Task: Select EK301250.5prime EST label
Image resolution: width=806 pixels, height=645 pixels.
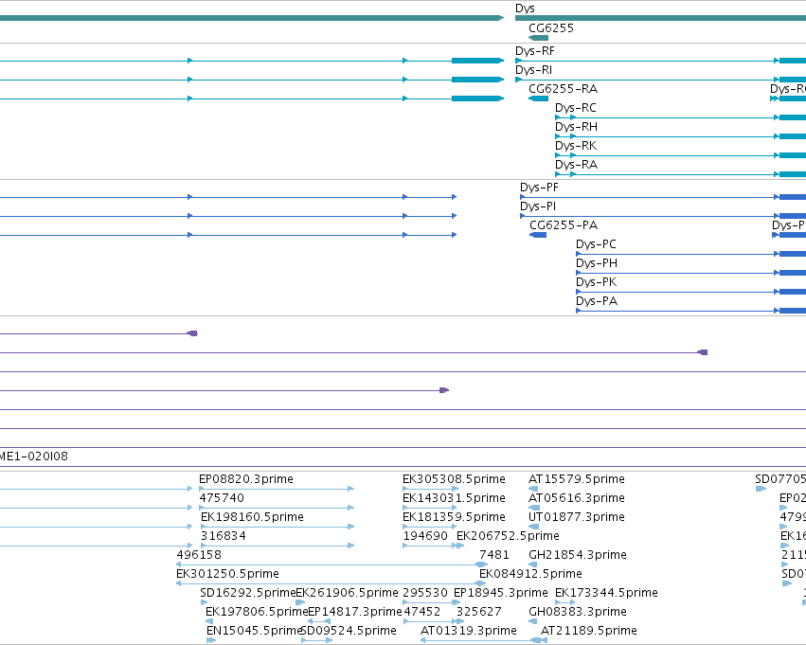Action: pyautogui.click(x=227, y=575)
